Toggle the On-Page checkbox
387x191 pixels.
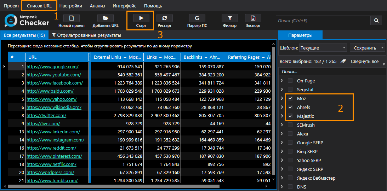click(290, 81)
